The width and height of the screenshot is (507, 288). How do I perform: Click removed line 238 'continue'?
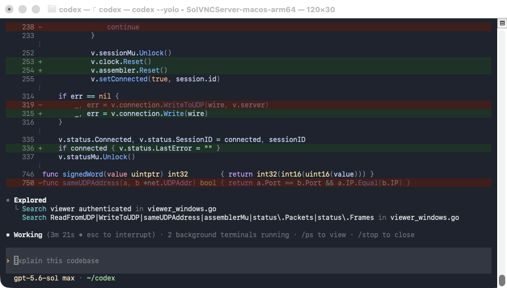point(249,27)
